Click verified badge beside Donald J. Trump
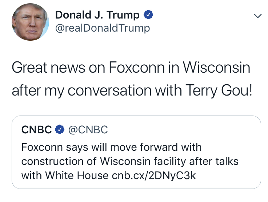This screenshot has width=268, height=202. coord(148,15)
